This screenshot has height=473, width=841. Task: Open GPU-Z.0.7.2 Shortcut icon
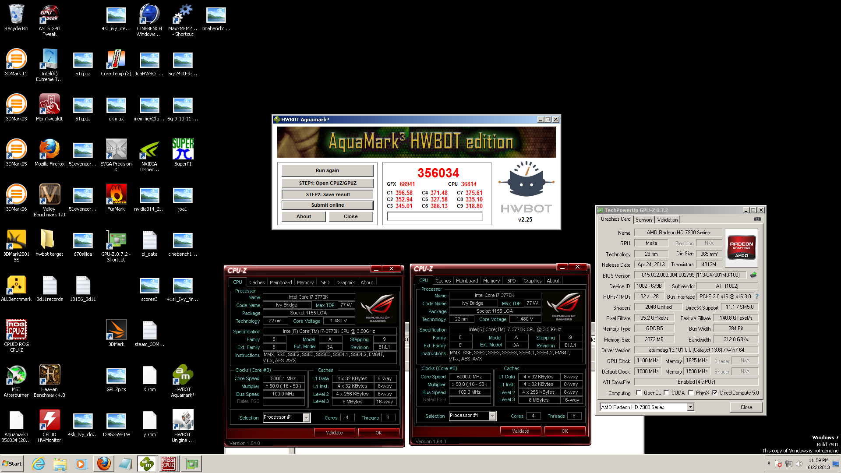tap(116, 246)
